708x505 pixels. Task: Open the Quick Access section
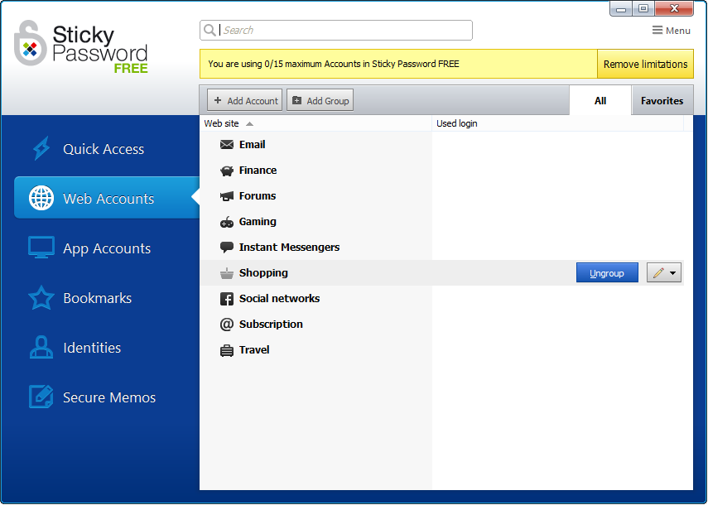coord(104,149)
